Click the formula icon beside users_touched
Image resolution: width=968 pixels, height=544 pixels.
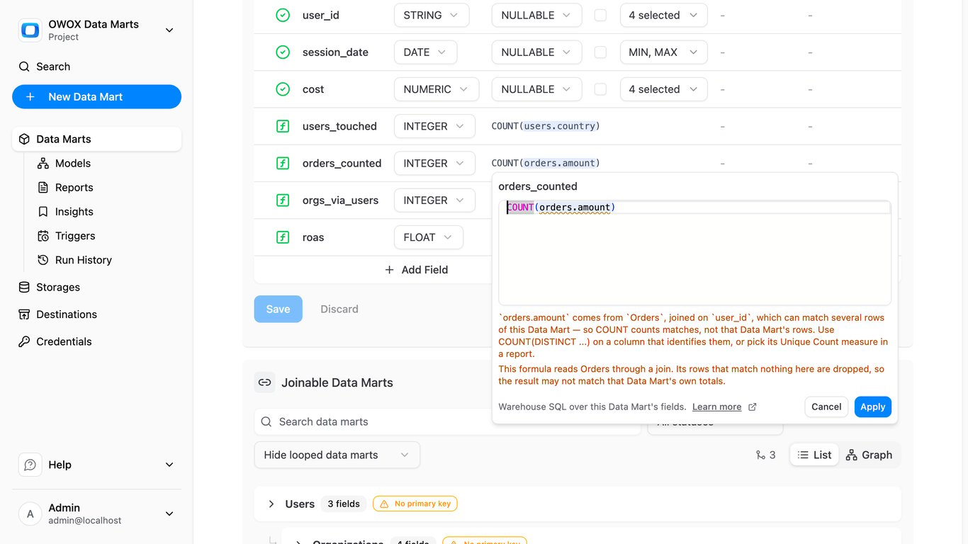tap(283, 126)
